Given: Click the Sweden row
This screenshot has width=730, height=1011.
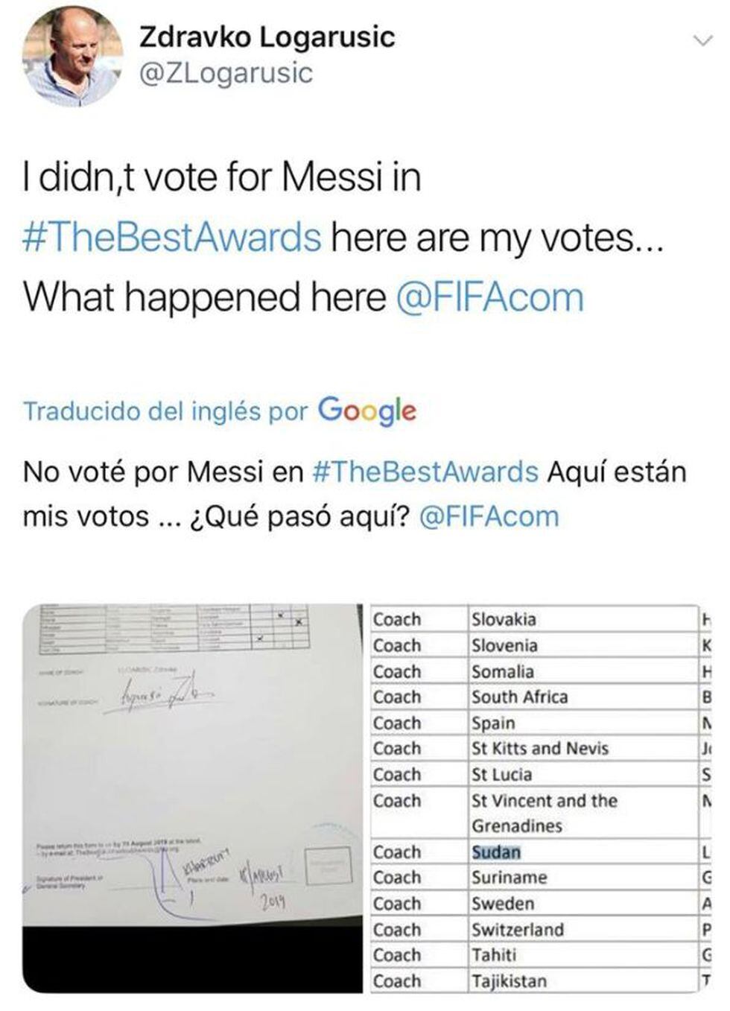Looking at the screenshot, I should click(503, 904).
